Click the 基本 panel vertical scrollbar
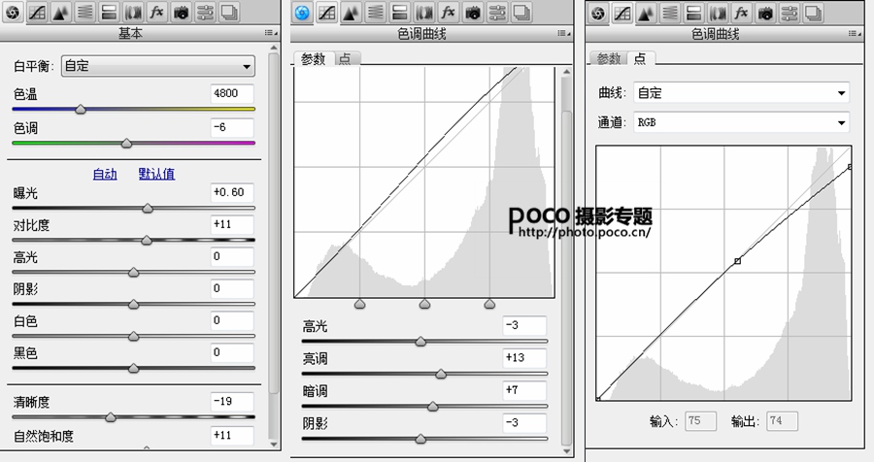The image size is (874, 462). tap(273, 223)
